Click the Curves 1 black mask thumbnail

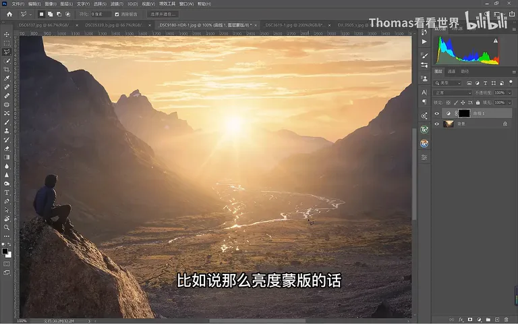(464, 113)
